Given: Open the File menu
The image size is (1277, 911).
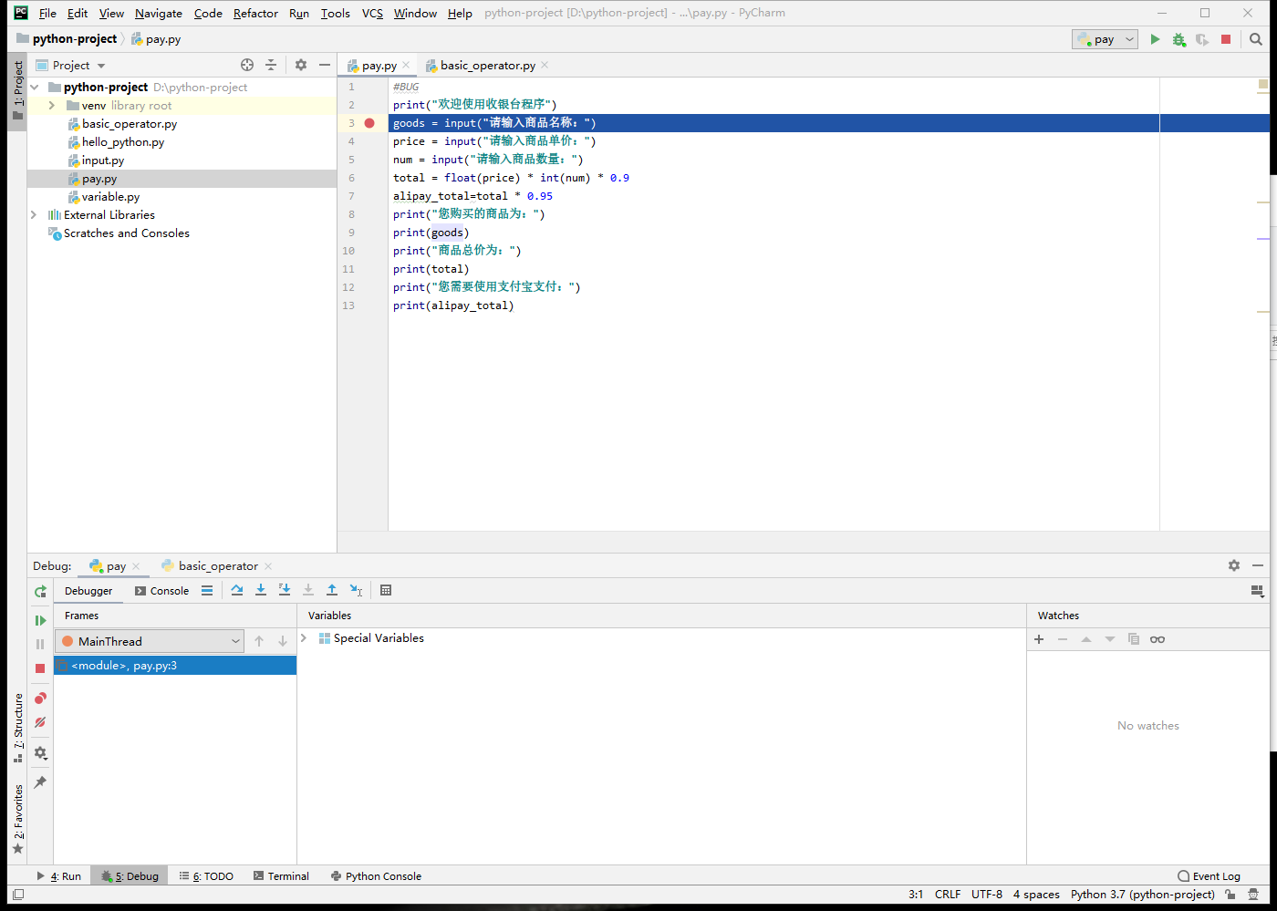Looking at the screenshot, I should (x=47, y=13).
